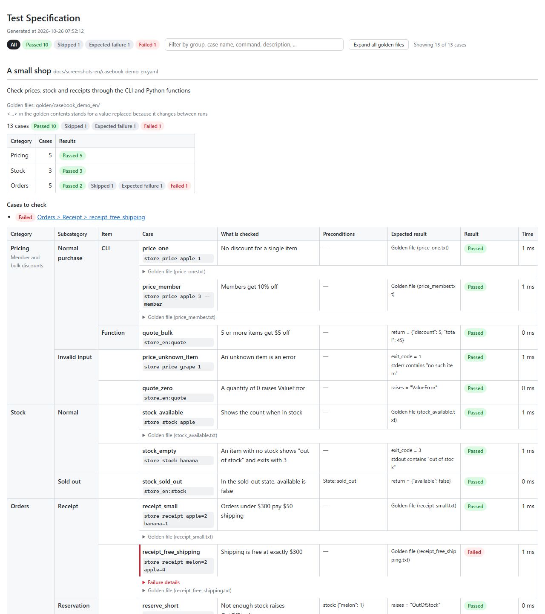Show only failed cases using the top "Failed 1" pill
This screenshot has width=545, height=614.
(x=147, y=45)
